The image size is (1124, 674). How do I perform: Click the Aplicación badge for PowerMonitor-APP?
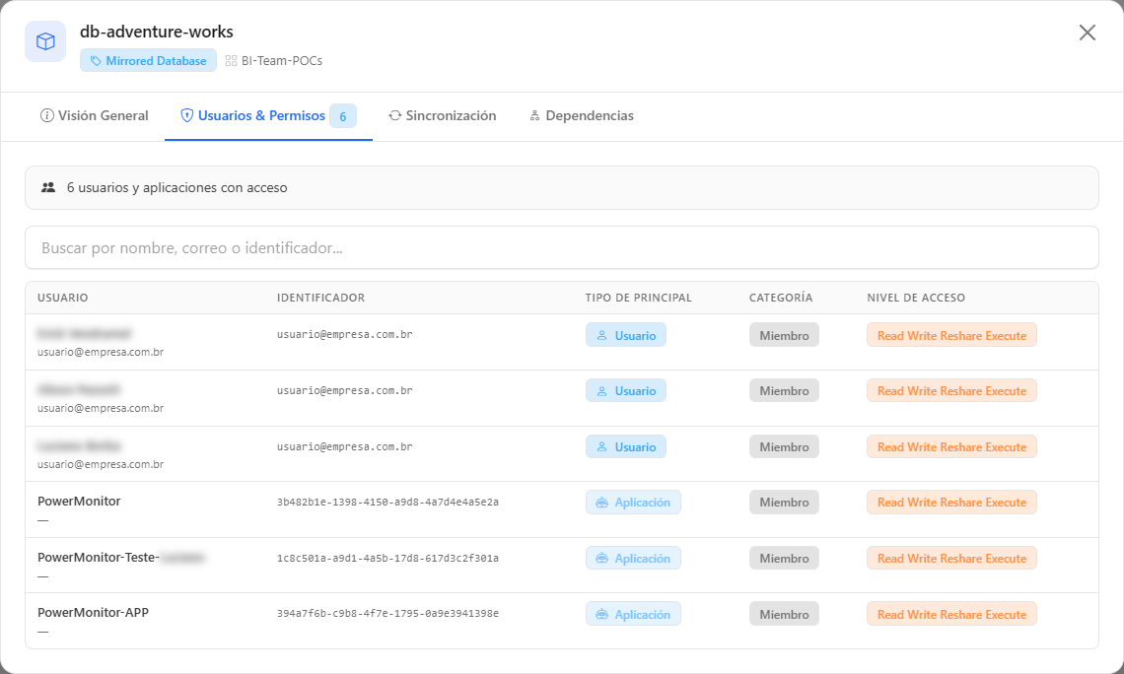[x=633, y=614]
